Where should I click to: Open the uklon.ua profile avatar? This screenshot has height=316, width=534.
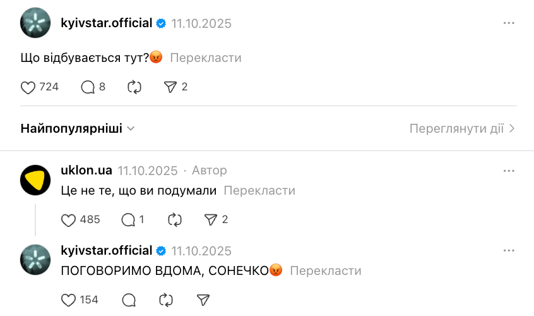[x=35, y=180]
